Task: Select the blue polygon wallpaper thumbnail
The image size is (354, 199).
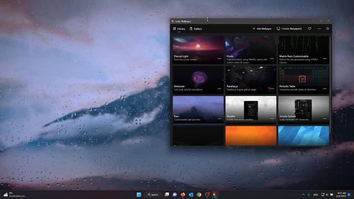Action: 304,136
